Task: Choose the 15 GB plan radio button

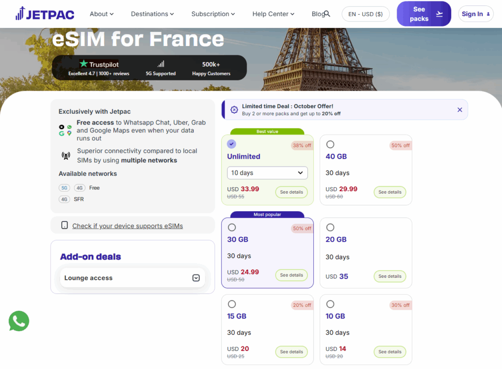Action: (x=232, y=304)
